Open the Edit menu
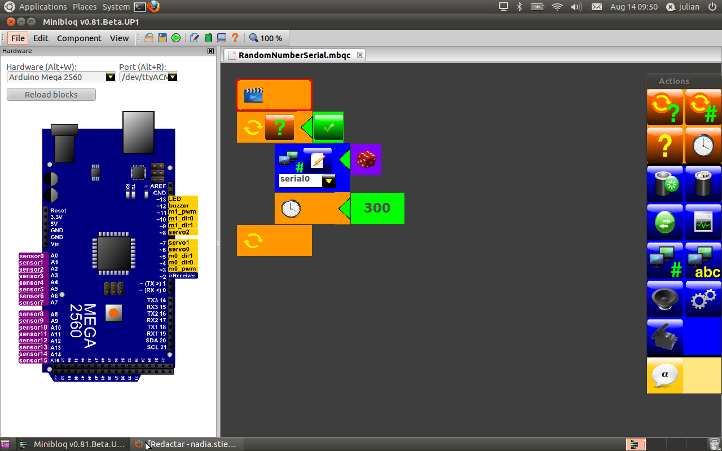Image resolution: width=722 pixels, height=451 pixels. (41, 38)
